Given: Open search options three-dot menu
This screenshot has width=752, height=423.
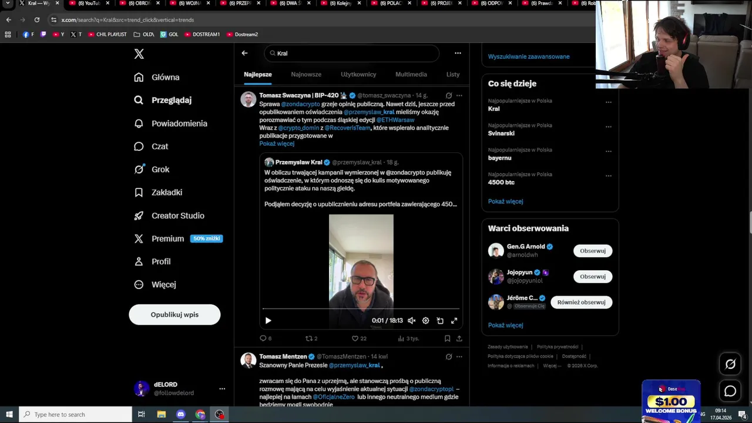Looking at the screenshot, I should [458, 53].
